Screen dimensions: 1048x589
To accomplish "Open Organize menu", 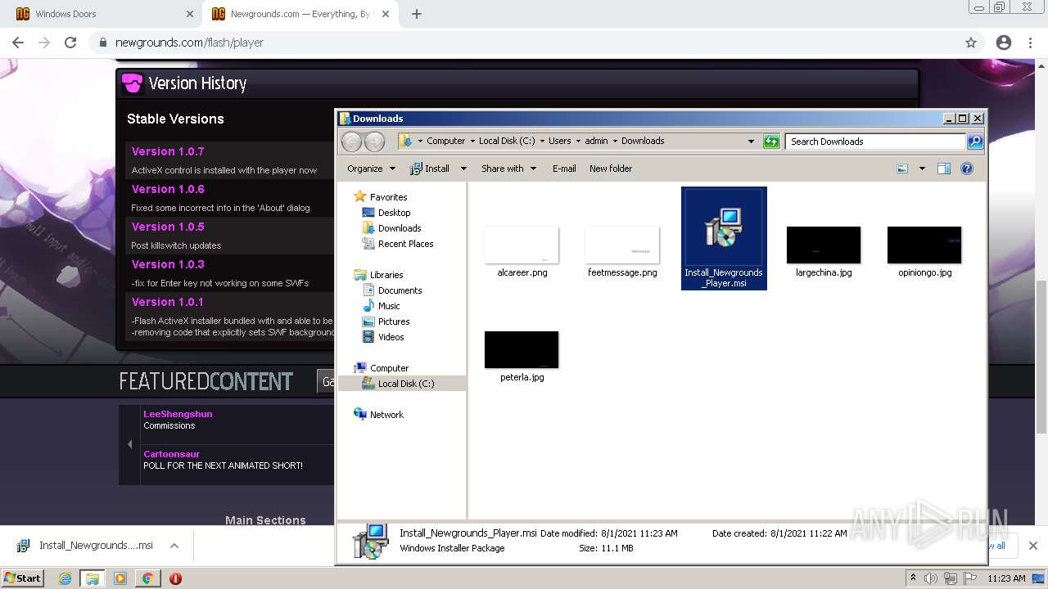I will pyautogui.click(x=371, y=169).
